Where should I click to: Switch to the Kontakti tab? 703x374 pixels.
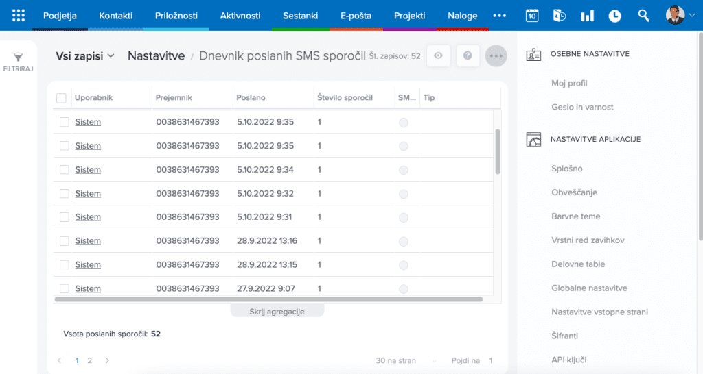pos(116,16)
